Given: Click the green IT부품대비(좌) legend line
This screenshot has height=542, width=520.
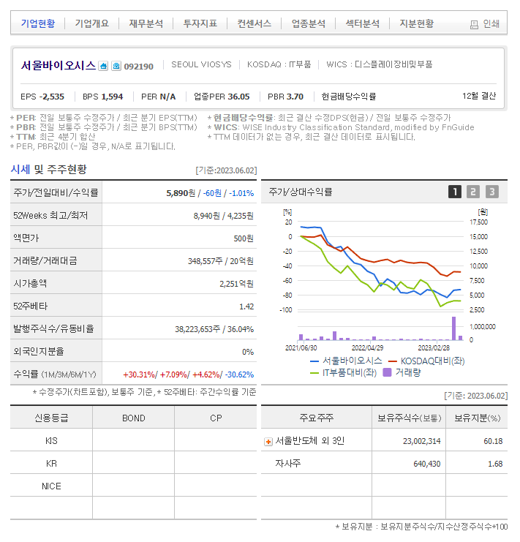Looking at the screenshot, I should 314,372.
